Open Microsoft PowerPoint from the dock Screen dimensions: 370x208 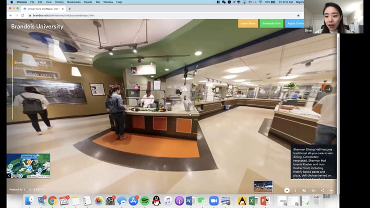[x=265, y=201]
